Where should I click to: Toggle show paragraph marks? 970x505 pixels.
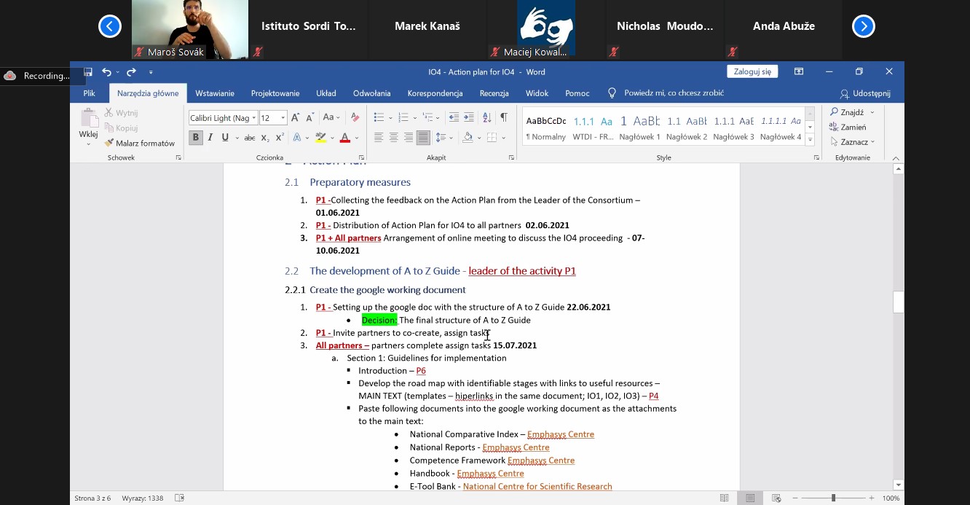[504, 117]
